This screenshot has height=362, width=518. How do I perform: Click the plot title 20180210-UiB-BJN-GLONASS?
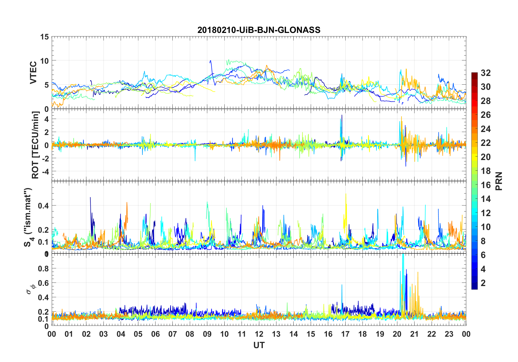259,30
